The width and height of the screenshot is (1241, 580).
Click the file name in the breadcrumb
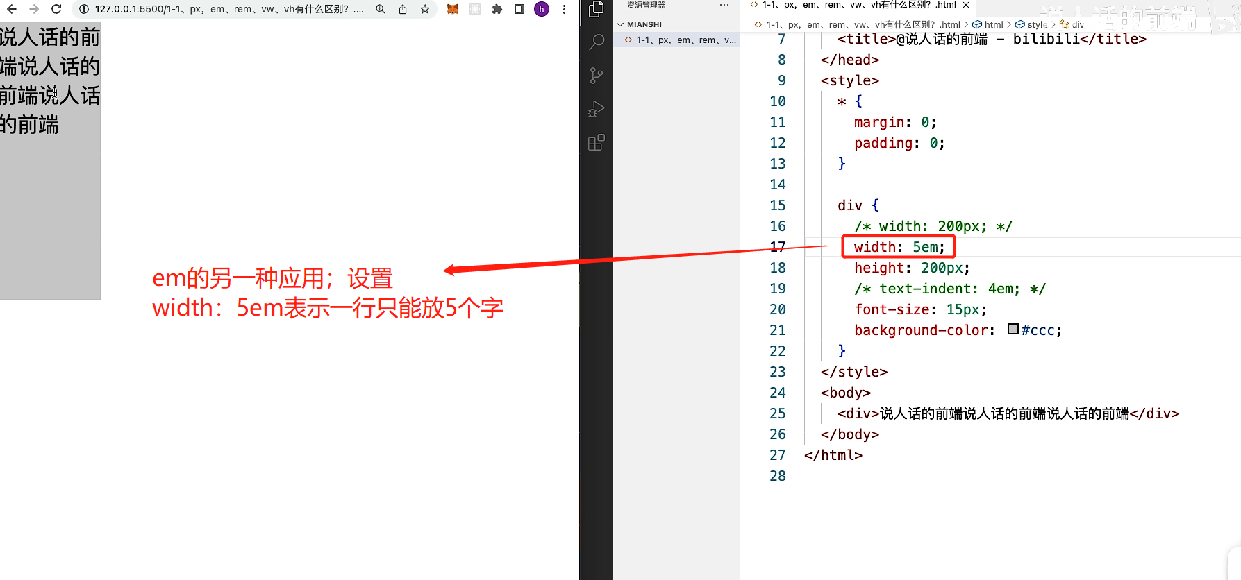click(x=863, y=24)
